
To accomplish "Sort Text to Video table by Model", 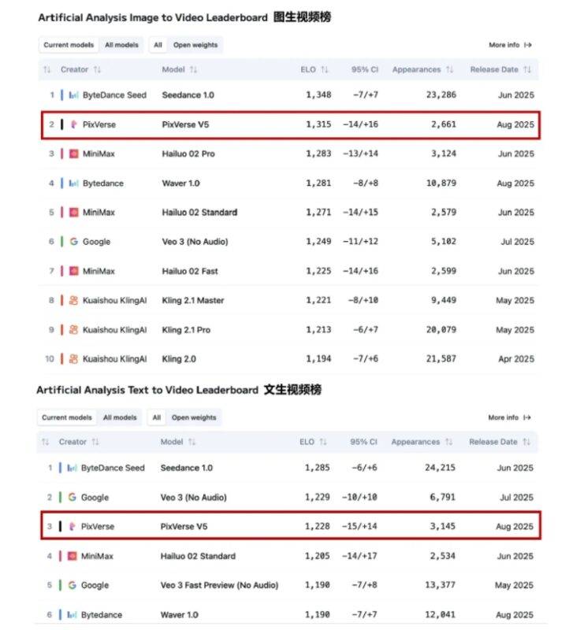I will point(178,442).
